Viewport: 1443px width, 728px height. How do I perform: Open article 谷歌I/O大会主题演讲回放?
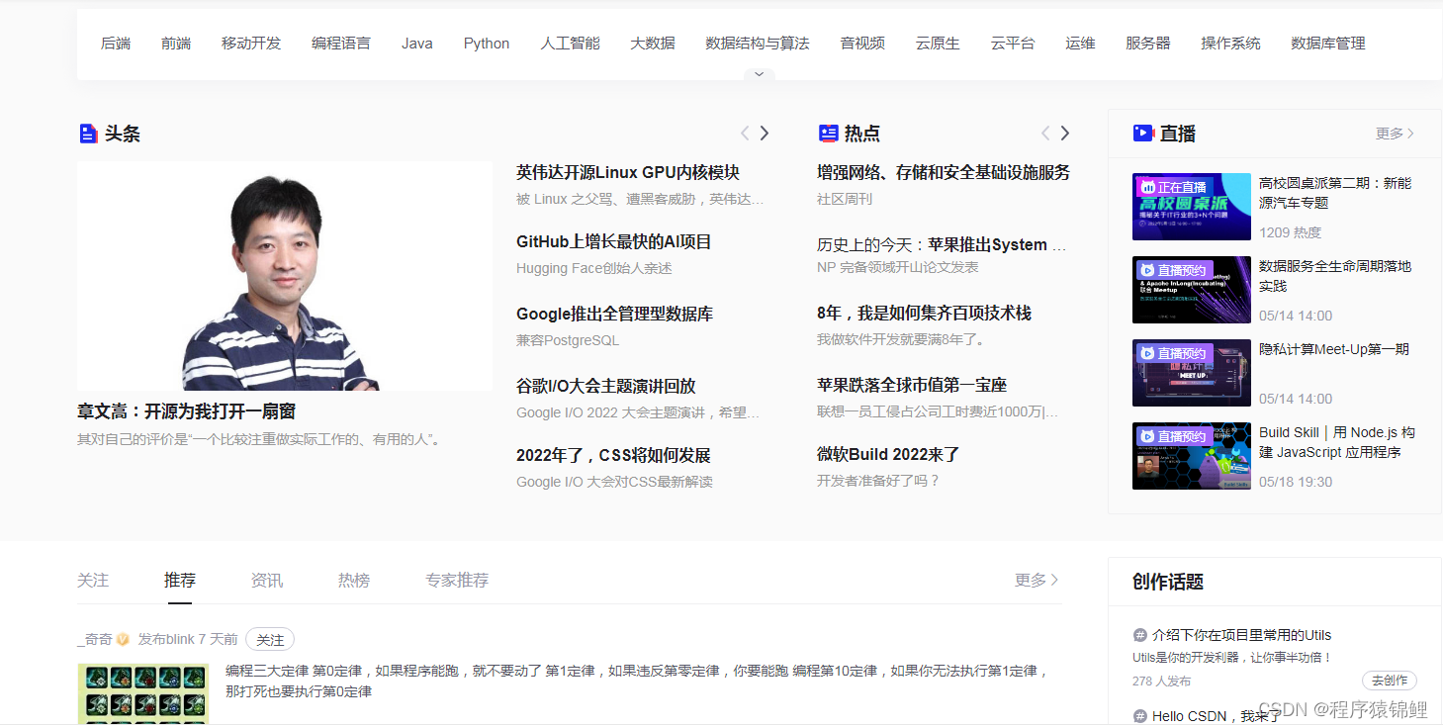click(606, 387)
